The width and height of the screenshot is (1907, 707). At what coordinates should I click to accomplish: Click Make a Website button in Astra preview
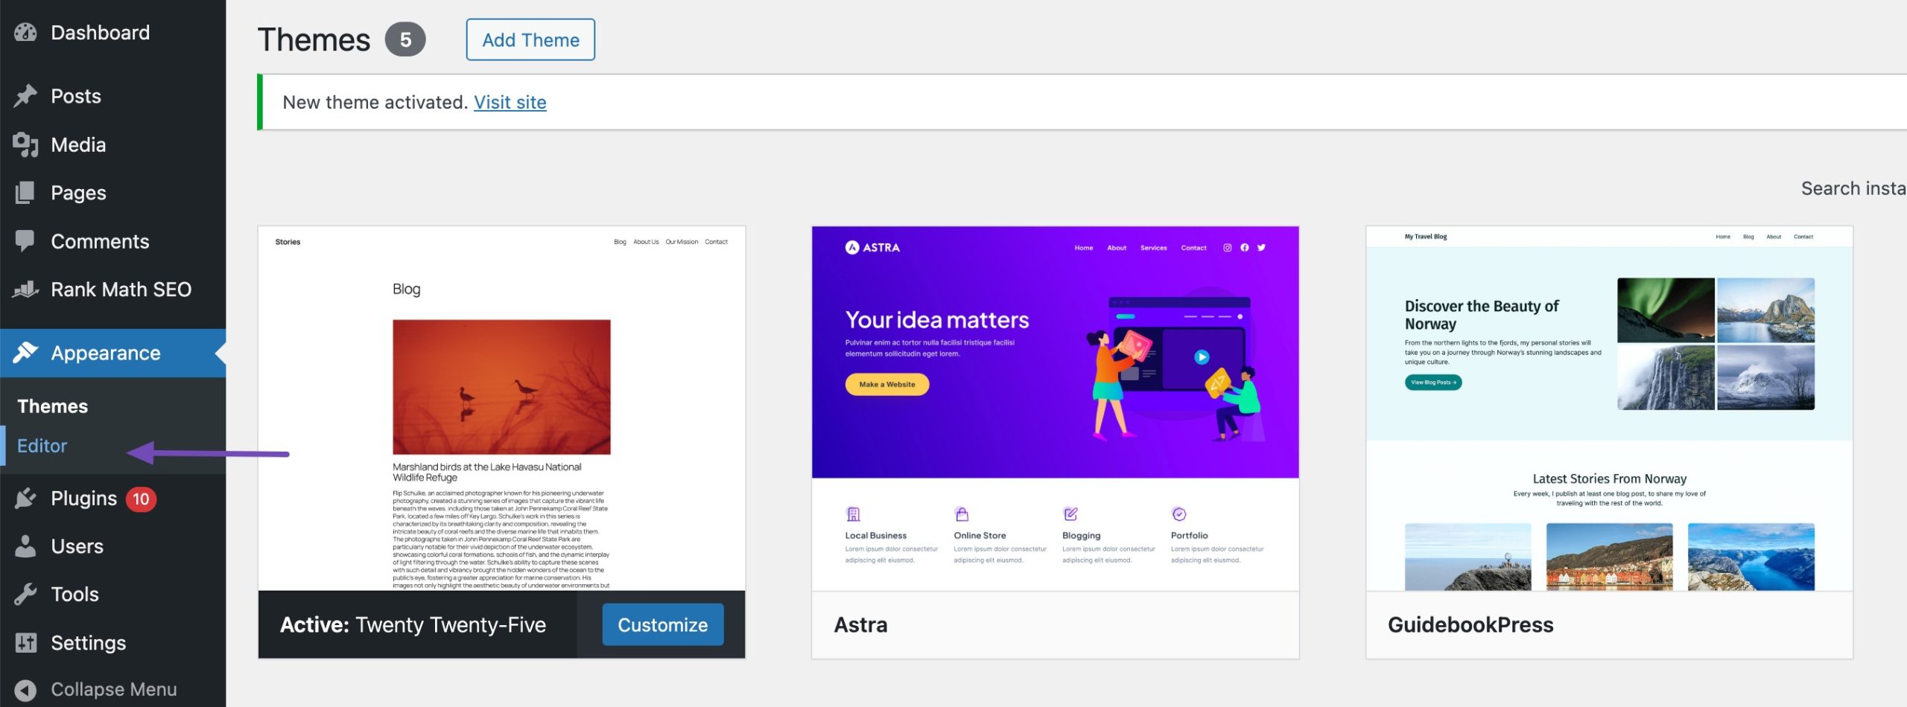coord(886,385)
